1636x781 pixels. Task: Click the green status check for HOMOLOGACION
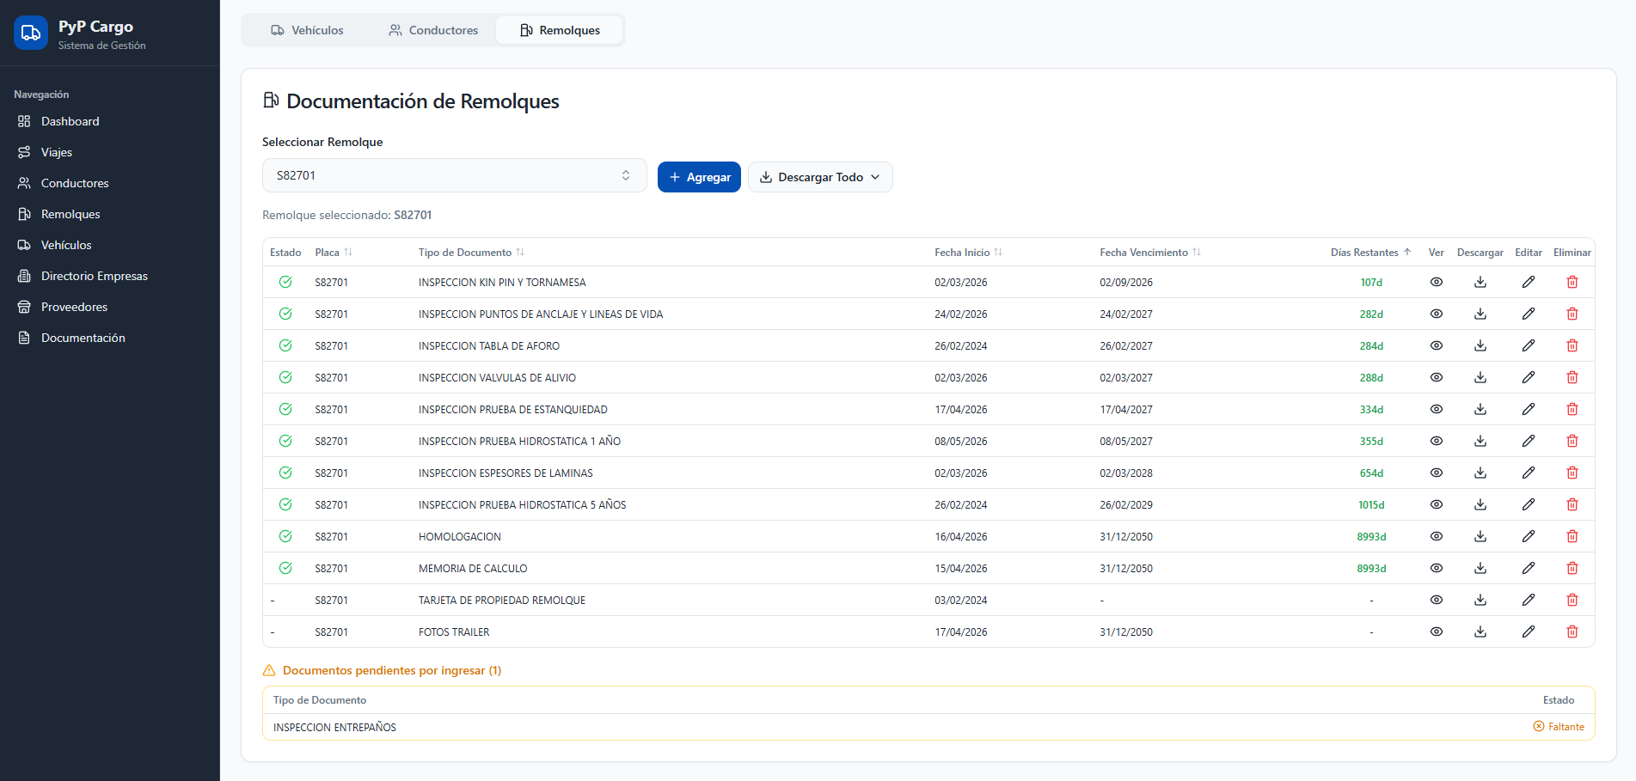point(285,536)
